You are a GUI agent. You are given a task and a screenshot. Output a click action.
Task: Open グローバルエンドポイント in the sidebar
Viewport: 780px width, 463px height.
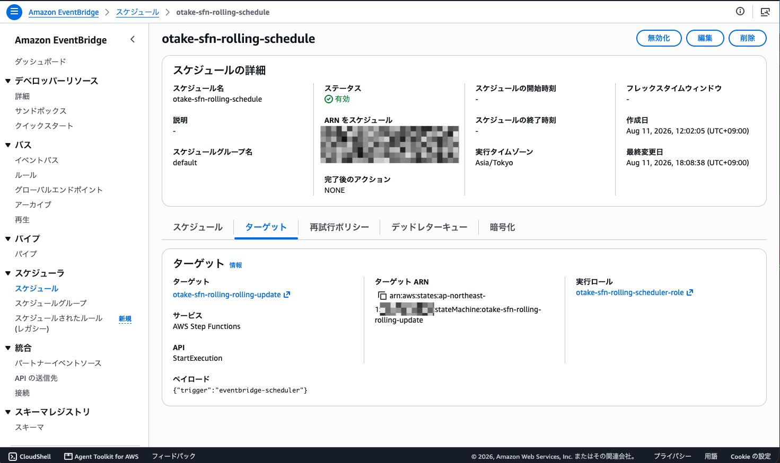(x=59, y=190)
